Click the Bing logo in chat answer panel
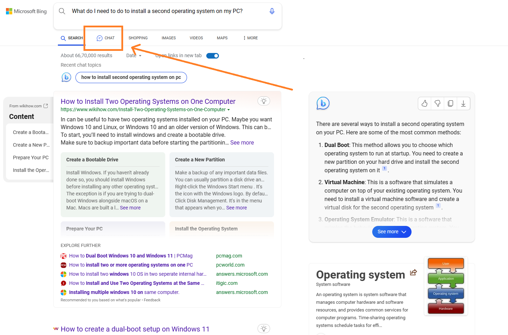 click(323, 103)
